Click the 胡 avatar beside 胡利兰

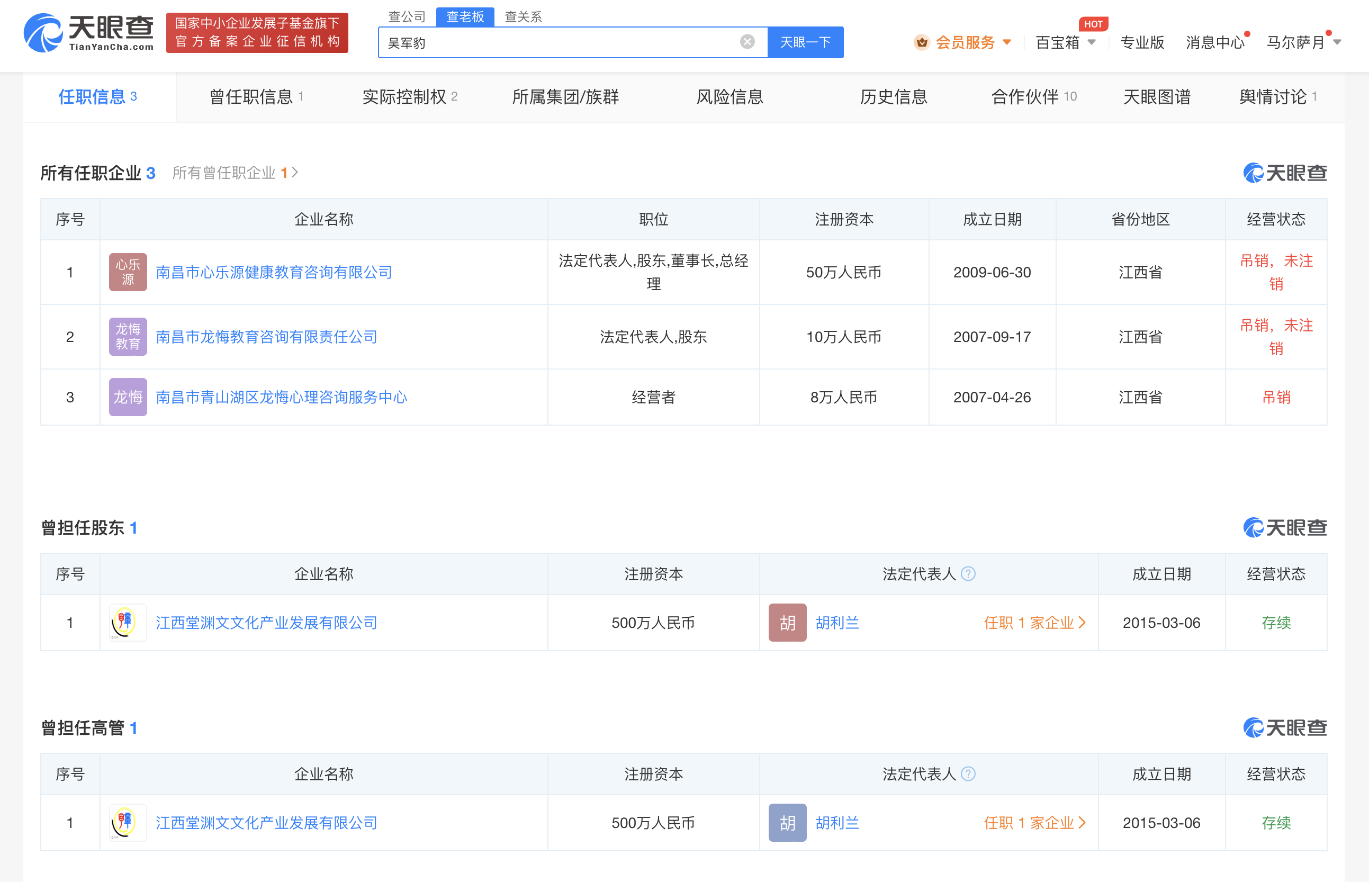[x=787, y=623]
